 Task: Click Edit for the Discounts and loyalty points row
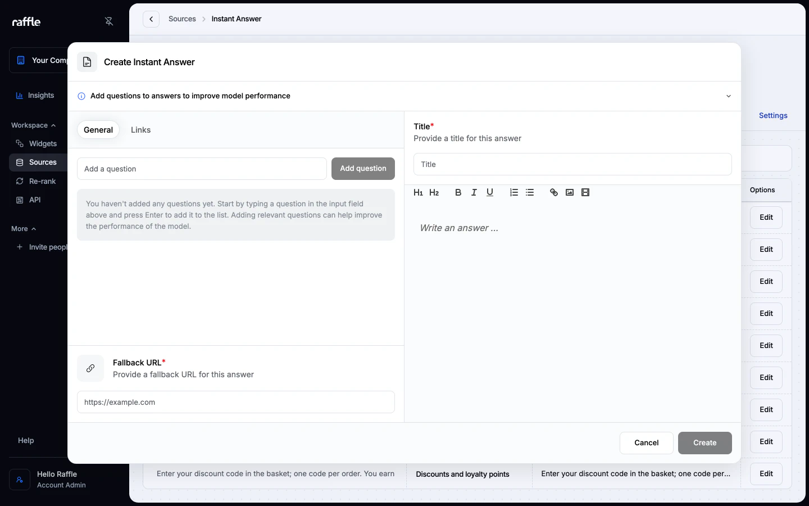pos(766,474)
